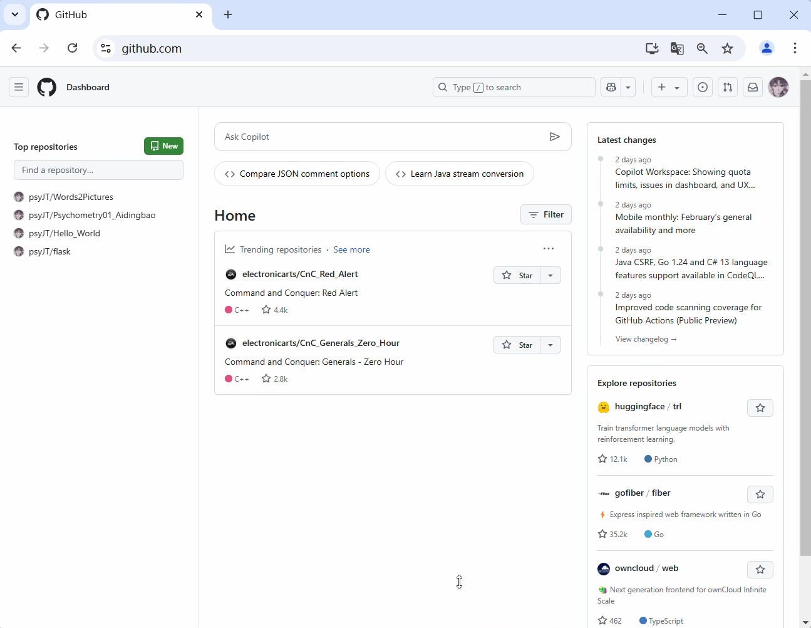Viewport: 811px width, 628px height.
Task: Click the vertical page scrollbar
Action: pyautogui.click(x=805, y=313)
